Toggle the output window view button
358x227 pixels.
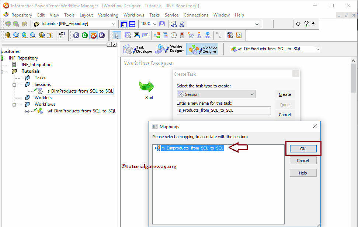coord(132,24)
